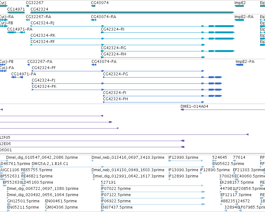This screenshot has height=212, width=265.
Task: Click the CycJ-PA protein label
Action: tap(7, 68)
